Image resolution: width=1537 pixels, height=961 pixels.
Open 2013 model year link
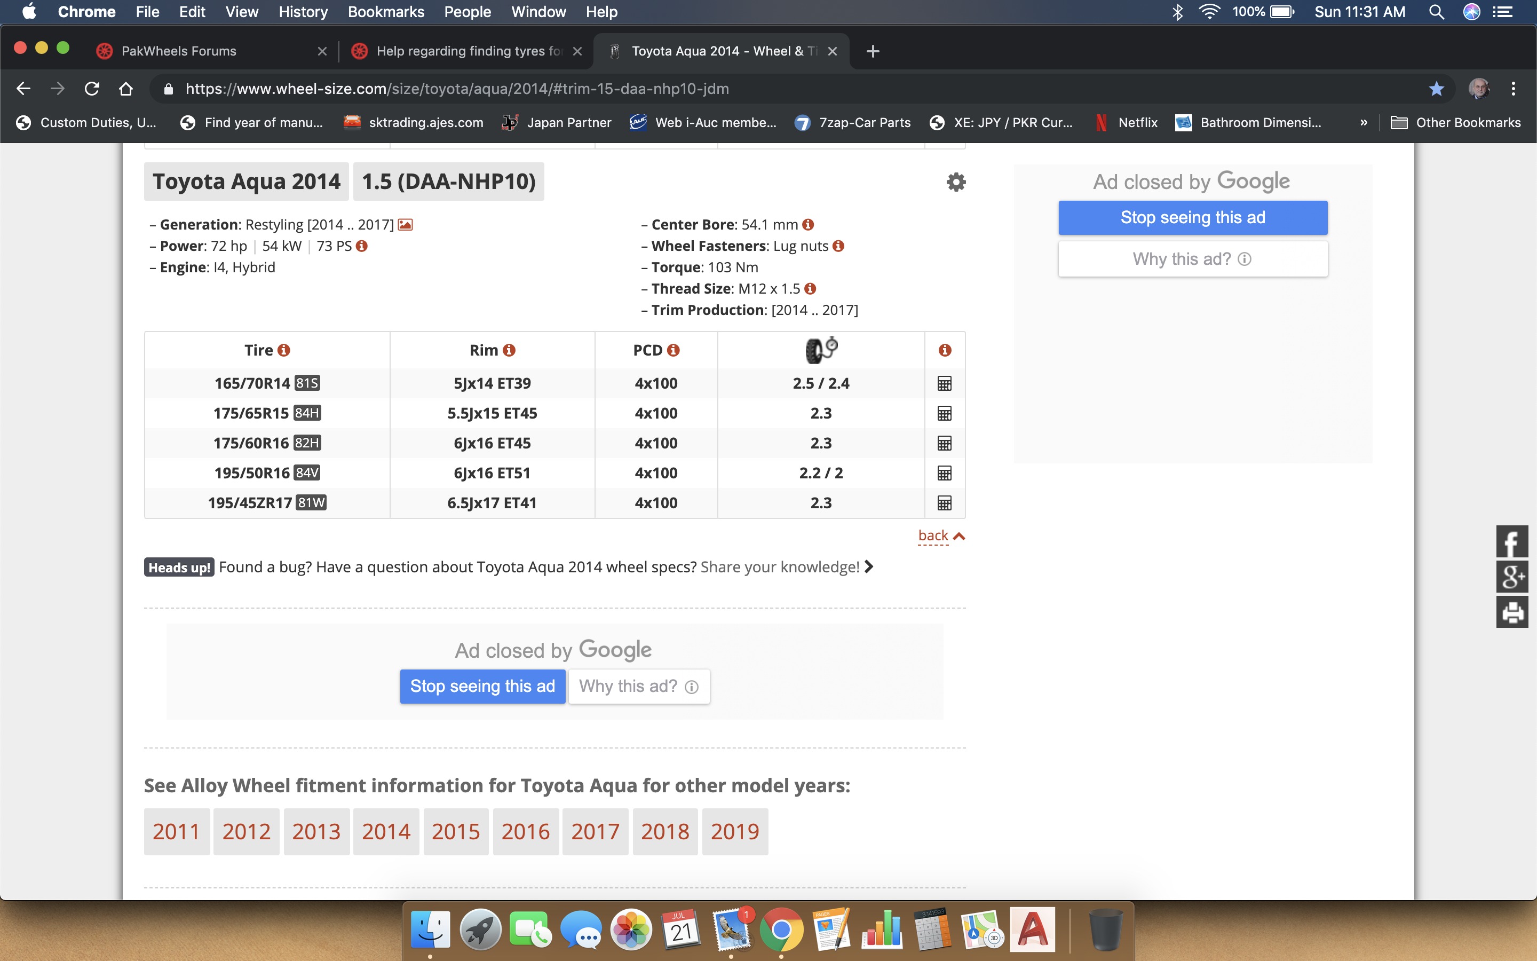pos(316,831)
